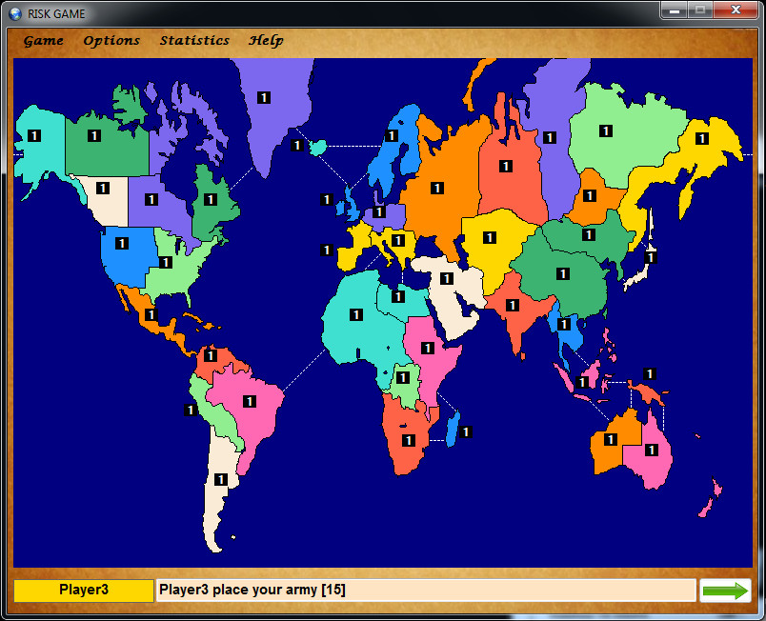Place an army on red South Africa
The width and height of the screenshot is (766, 621).
[409, 441]
